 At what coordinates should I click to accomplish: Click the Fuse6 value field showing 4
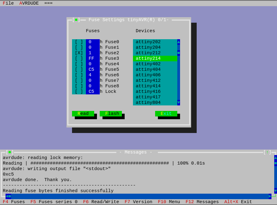pyautogui.click(x=93, y=75)
